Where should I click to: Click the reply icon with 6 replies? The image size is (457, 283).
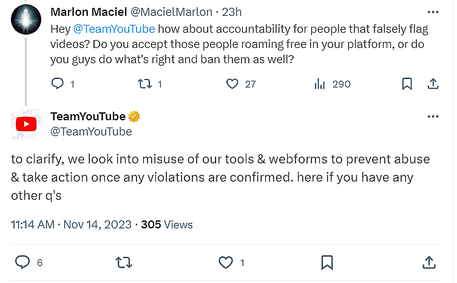tap(22, 262)
